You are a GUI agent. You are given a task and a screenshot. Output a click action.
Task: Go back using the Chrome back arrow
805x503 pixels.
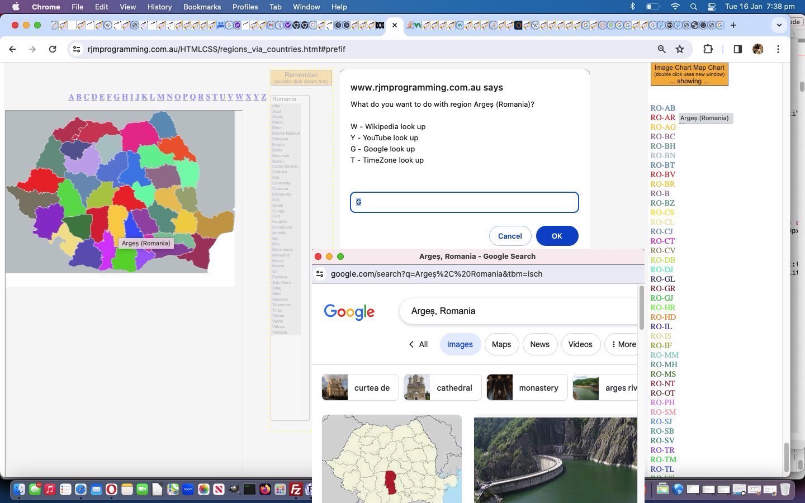(12, 49)
